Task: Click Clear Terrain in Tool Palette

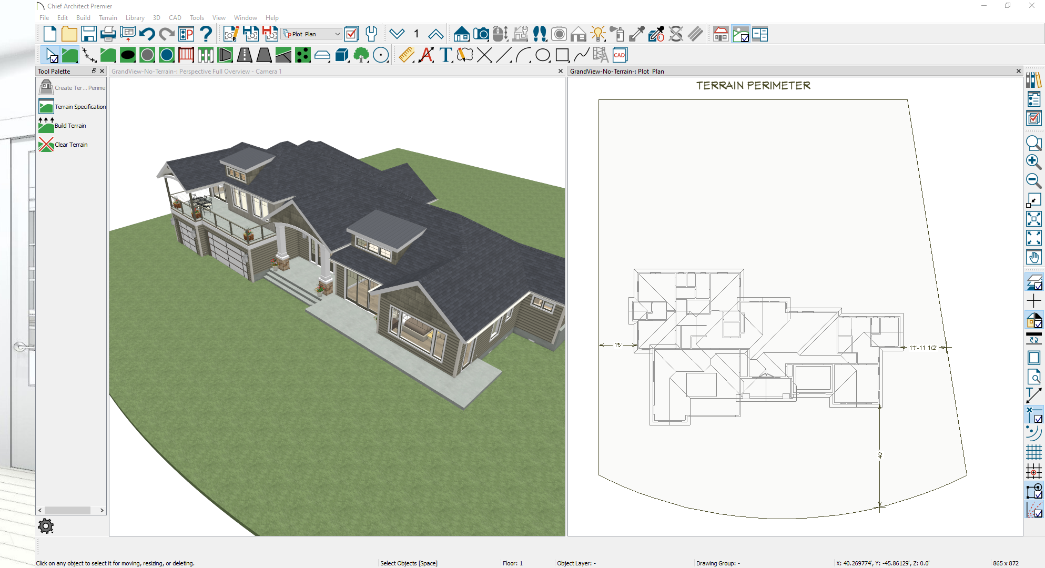Action: [x=71, y=145]
